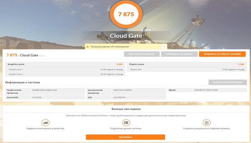Viewport: 251px width, 143px height.
Task: Click the 41.99 кадров в секунду value
Action: [x=112, y=69]
